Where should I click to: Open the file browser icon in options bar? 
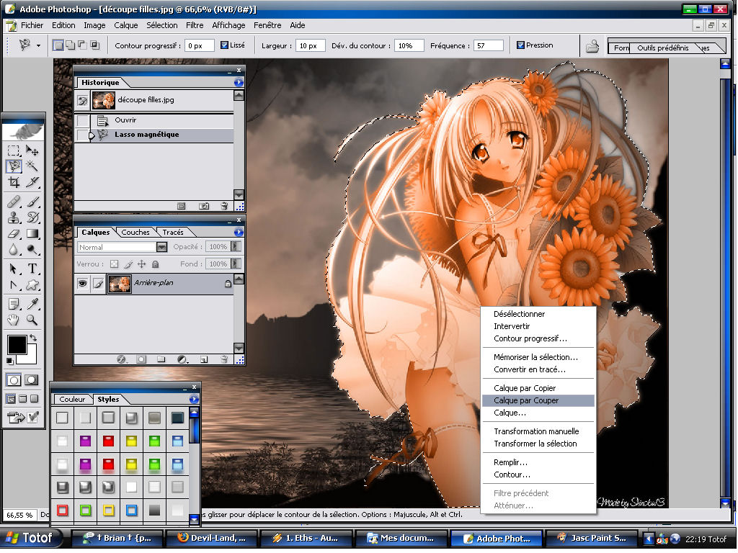(x=592, y=46)
